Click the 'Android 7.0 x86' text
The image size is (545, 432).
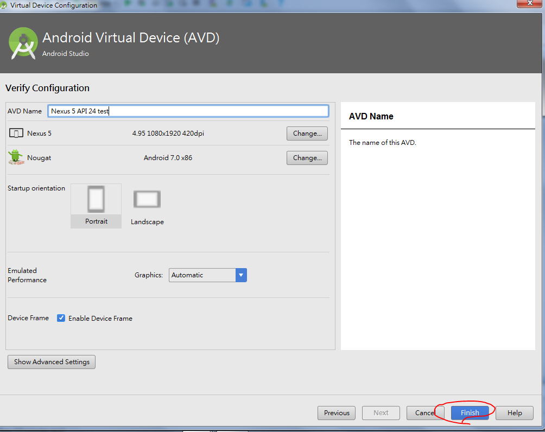[168, 158]
